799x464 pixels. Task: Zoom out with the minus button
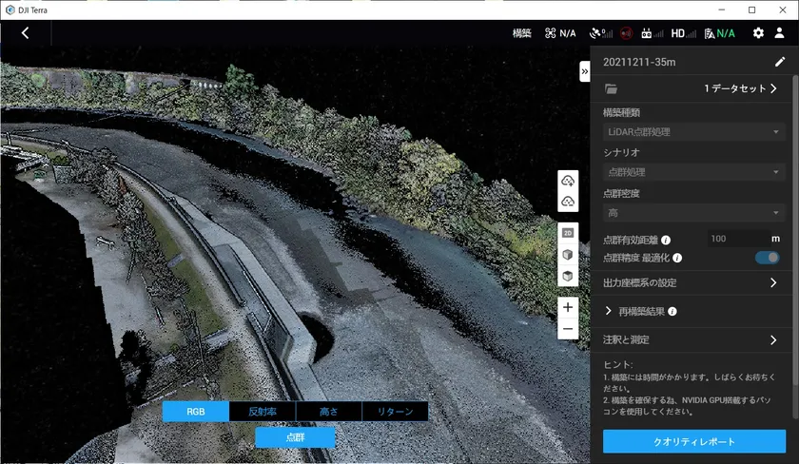click(568, 329)
